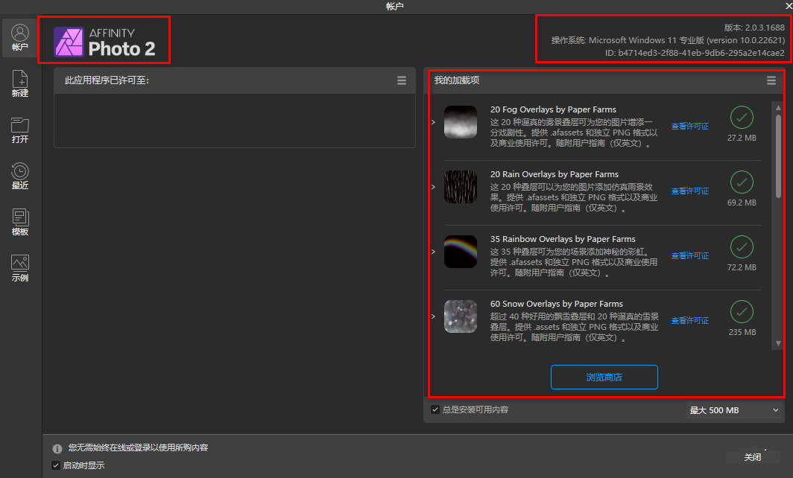Click 查看许可证 link for 60 Snow Overlays
Viewport: 793px width, 478px height.
click(x=690, y=320)
